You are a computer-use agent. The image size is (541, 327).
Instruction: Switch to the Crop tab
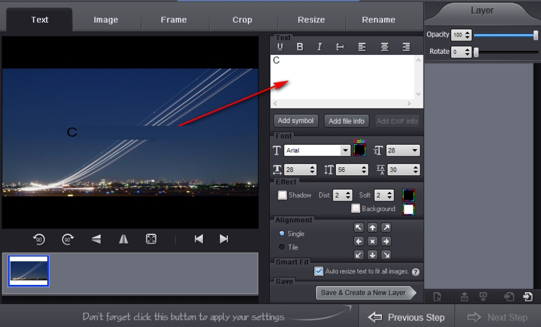click(242, 20)
